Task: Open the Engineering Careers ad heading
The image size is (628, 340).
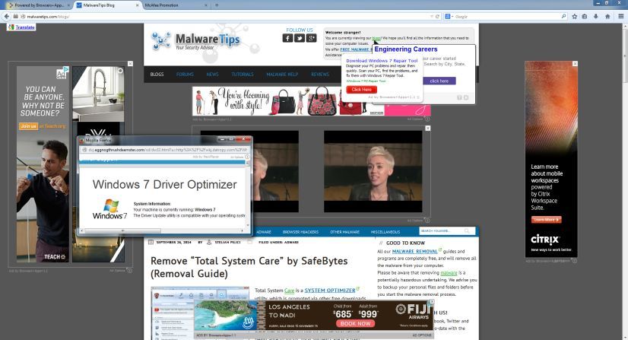Action: (x=406, y=49)
